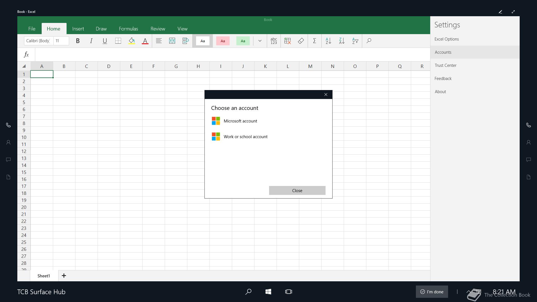This screenshot has height=302, width=537.
Task: Click the pen annotate icon in title bar
Action: tap(500, 12)
